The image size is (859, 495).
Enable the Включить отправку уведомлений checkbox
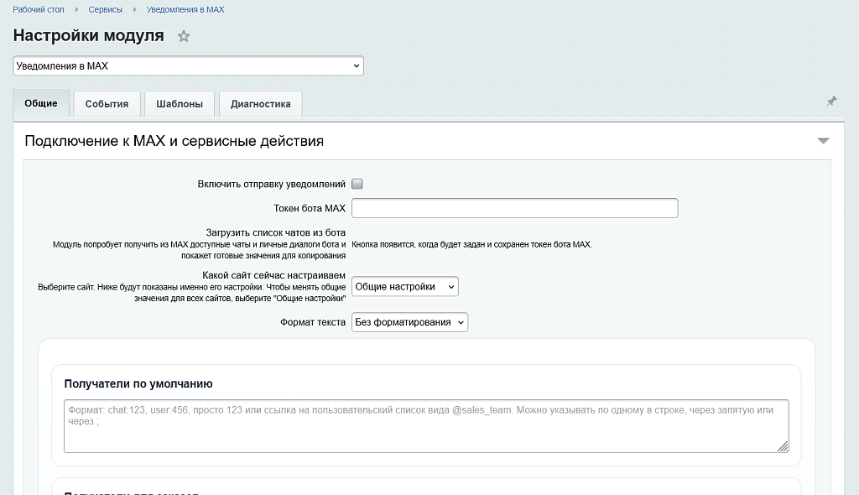point(357,184)
